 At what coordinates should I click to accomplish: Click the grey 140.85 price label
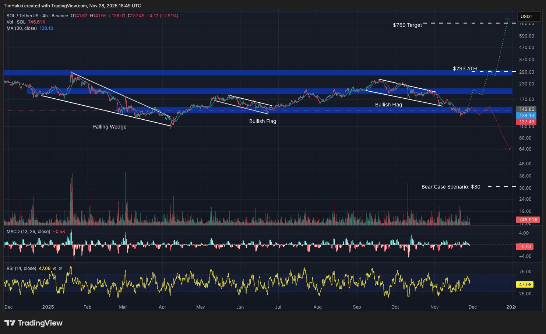pos(526,109)
